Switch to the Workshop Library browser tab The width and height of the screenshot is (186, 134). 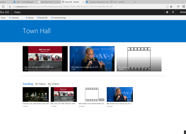pos(49,2)
